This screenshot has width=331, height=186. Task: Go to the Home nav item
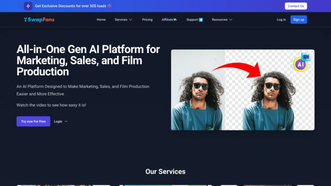[x=101, y=20]
